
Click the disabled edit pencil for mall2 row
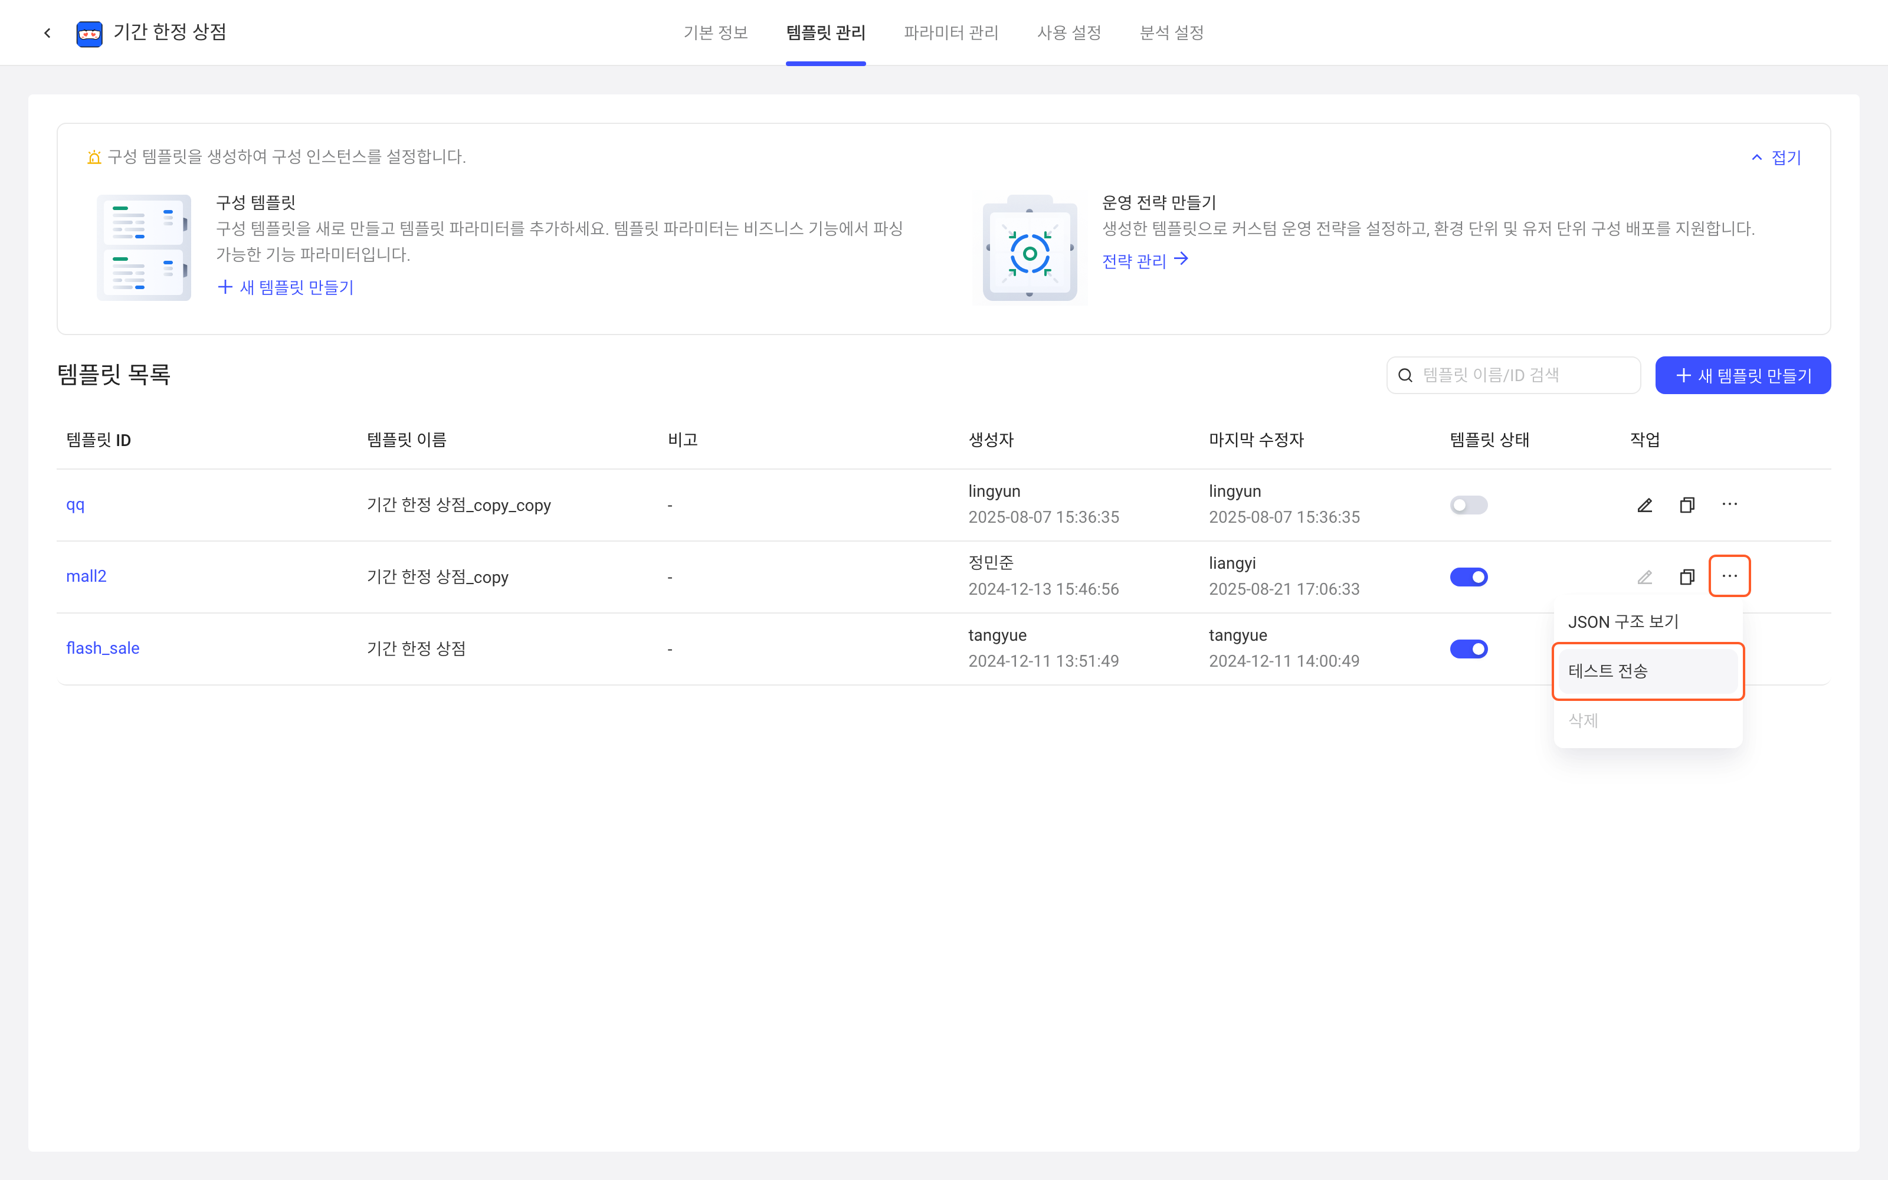pos(1644,577)
